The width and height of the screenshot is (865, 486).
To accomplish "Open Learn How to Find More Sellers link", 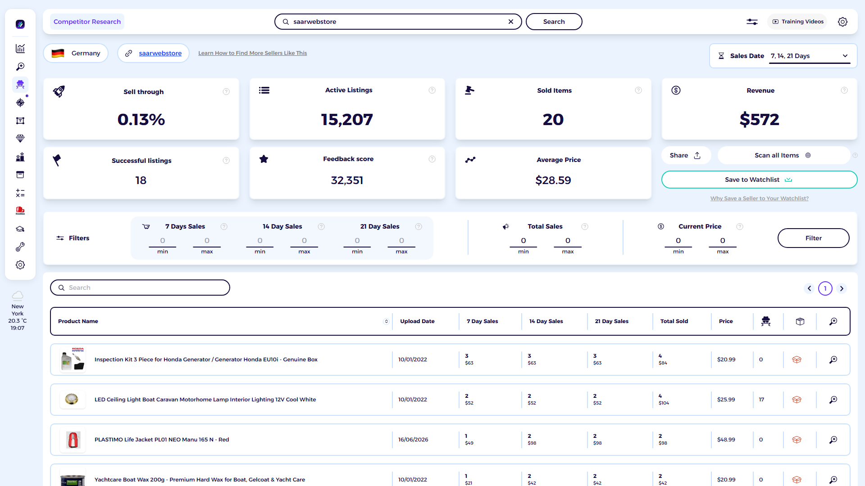I will 252,53.
